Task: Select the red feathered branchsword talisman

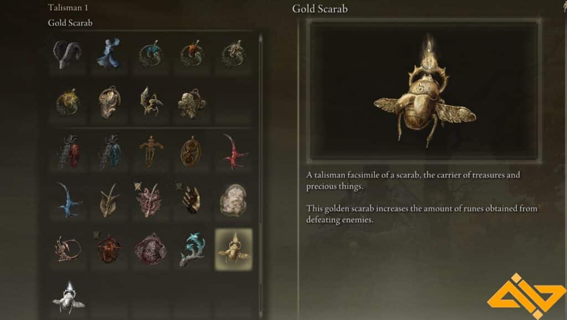Action: [x=68, y=151]
